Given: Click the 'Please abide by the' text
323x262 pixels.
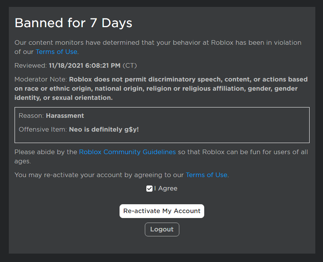Looking at the screenshot, I should point(46,152).
